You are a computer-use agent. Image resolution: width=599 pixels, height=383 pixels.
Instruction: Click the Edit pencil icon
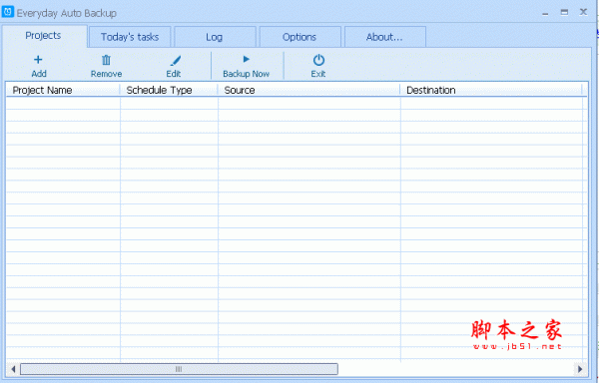(x=176, y=60)
